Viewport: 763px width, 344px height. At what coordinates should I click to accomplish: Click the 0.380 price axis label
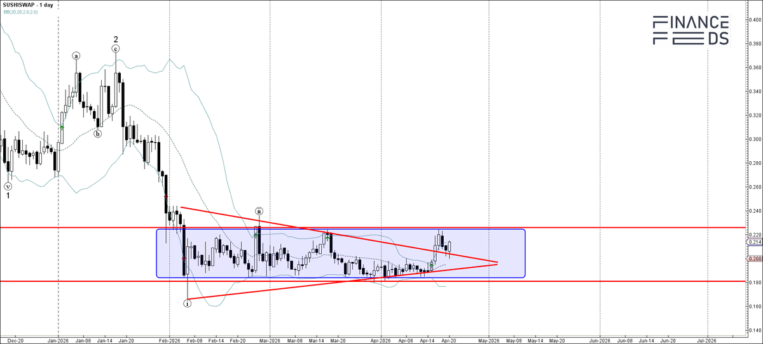(x=753, y=44)
